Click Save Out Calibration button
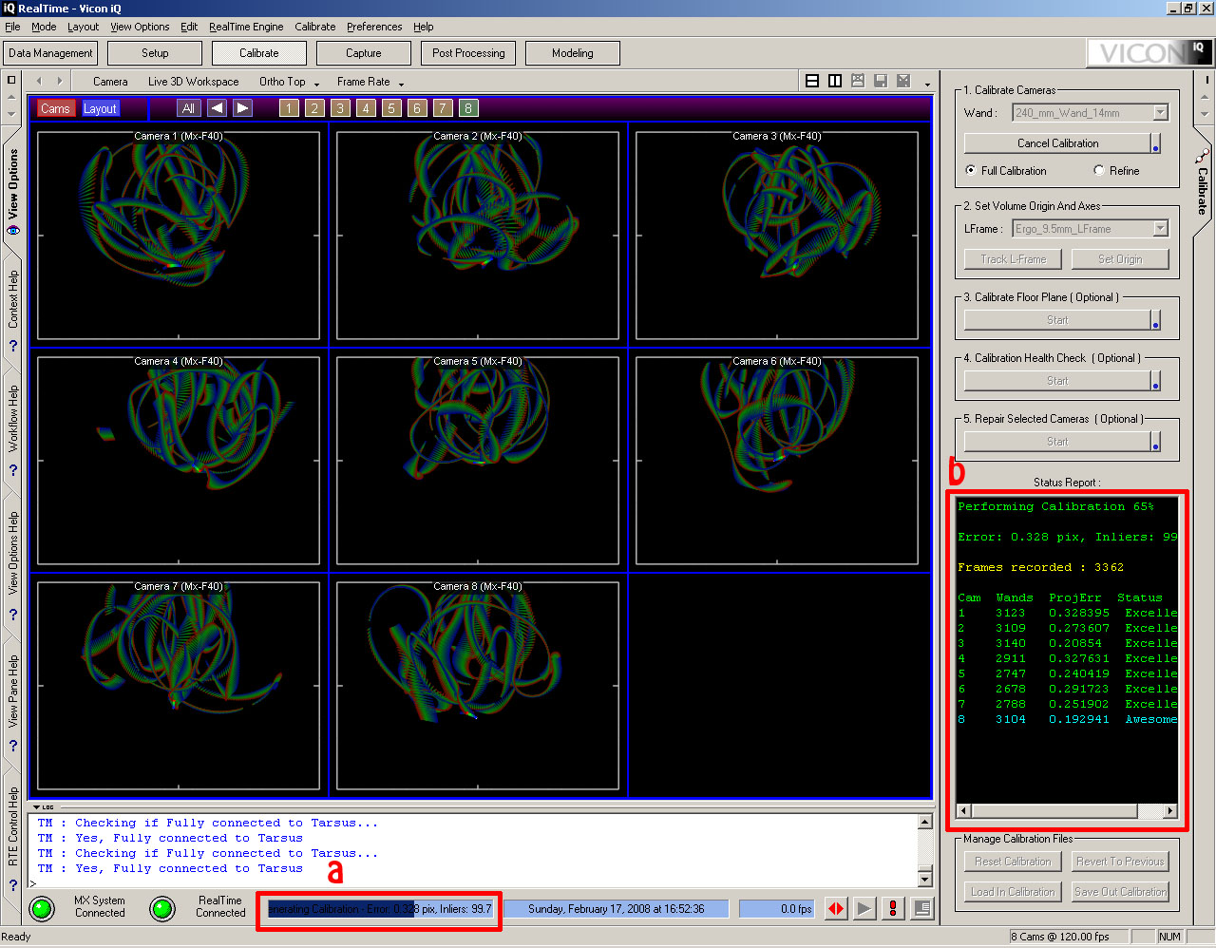Image resolution: width=1216 pixels, height=948 pixels. click(1120, 892)
